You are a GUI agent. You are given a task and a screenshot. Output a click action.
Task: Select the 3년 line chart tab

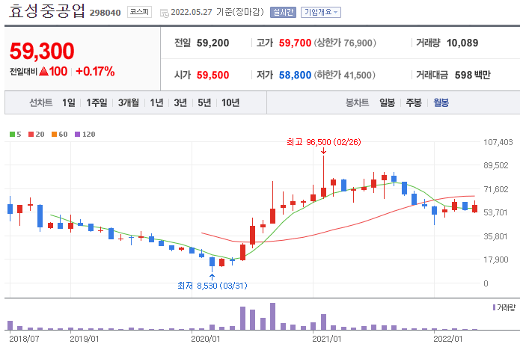click(180, 102)
